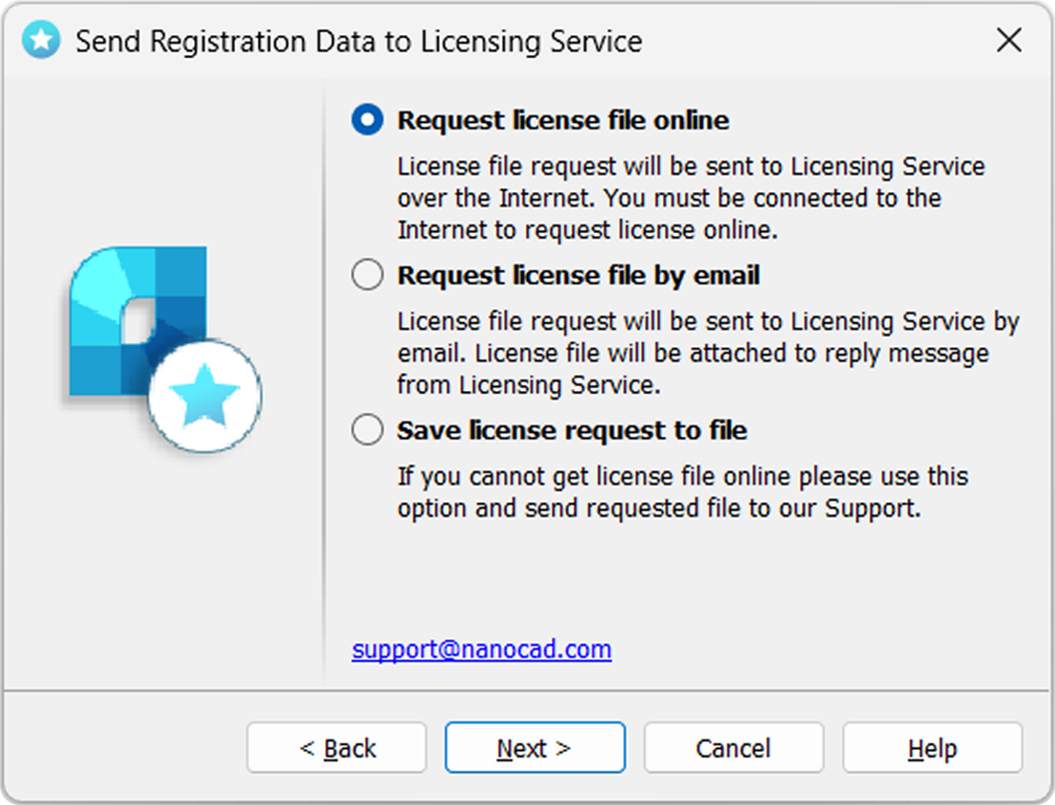
Task: Click the dialog title 'Send Registration Data to Licensing Service'
Action: pos(359,41)
